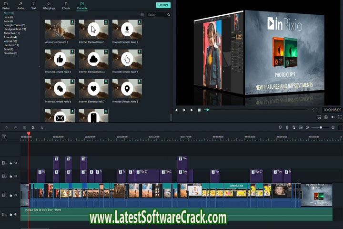The height and width of the screenshot is (229, 343).
Task: Select category Haustiere (11)
Action: click(11, 45)
